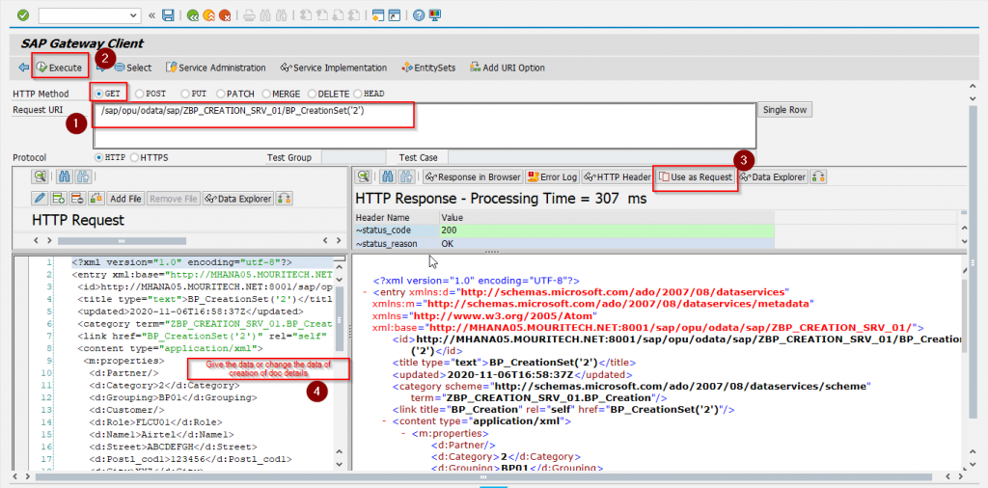Click the Find binoculars icon in HTTP Request pane
Screen dimensions: 988x488
coord(65,176)
